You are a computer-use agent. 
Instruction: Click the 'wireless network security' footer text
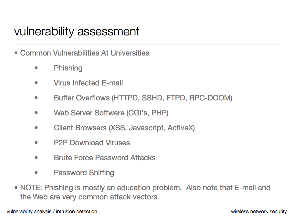point(259,212)
